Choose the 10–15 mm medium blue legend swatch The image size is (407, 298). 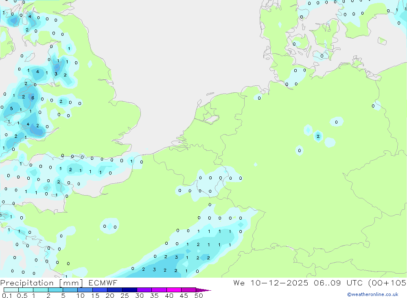[85, 290]
